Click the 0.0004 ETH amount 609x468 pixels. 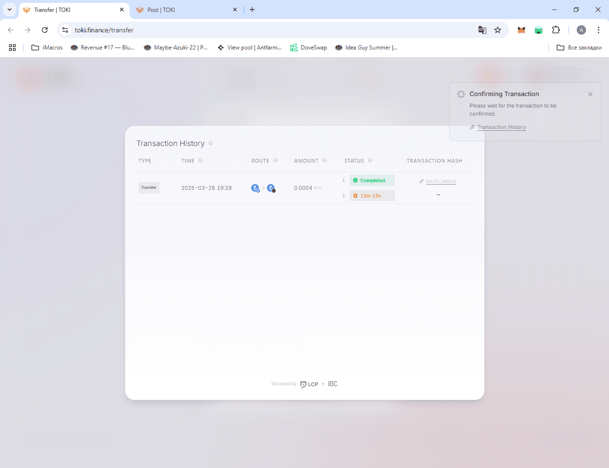click(x=308, y=188)
